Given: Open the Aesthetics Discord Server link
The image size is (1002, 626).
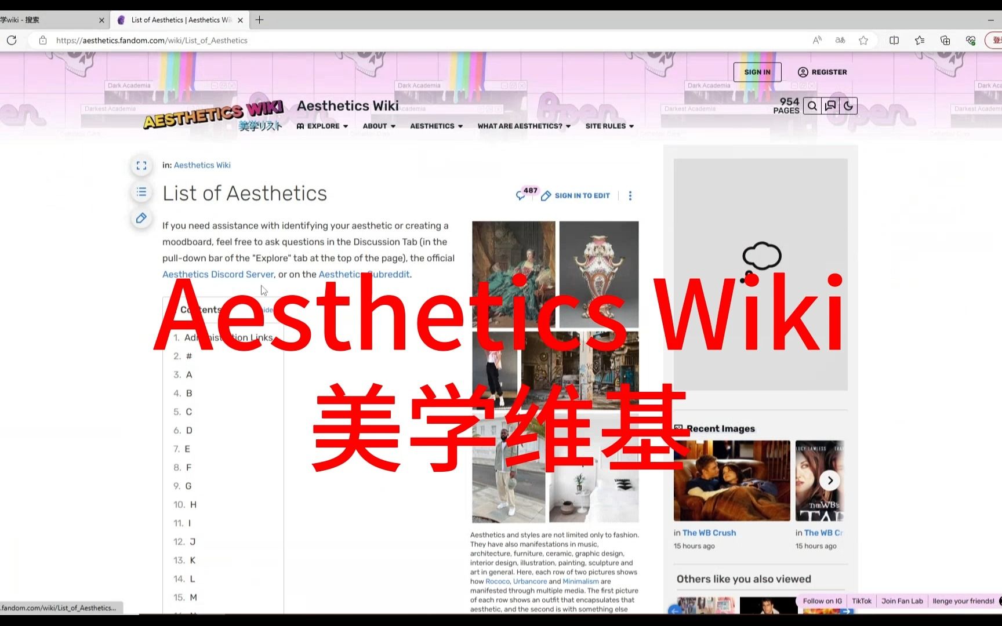Looking at the screenshot, I should click(x=218, y=274).
